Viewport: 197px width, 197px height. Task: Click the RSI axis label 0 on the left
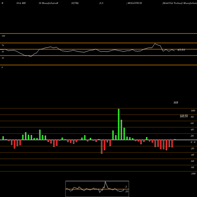click(2, 67)
